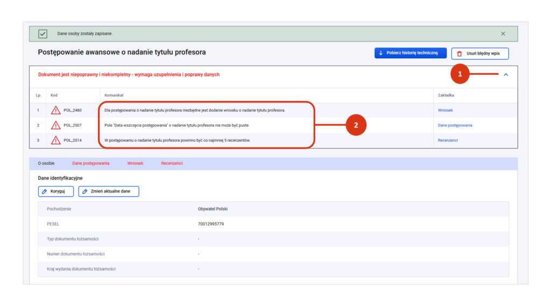Open Dane postępowania link in Zakładka column
551x306 pixels.
[x=455, y=126]
